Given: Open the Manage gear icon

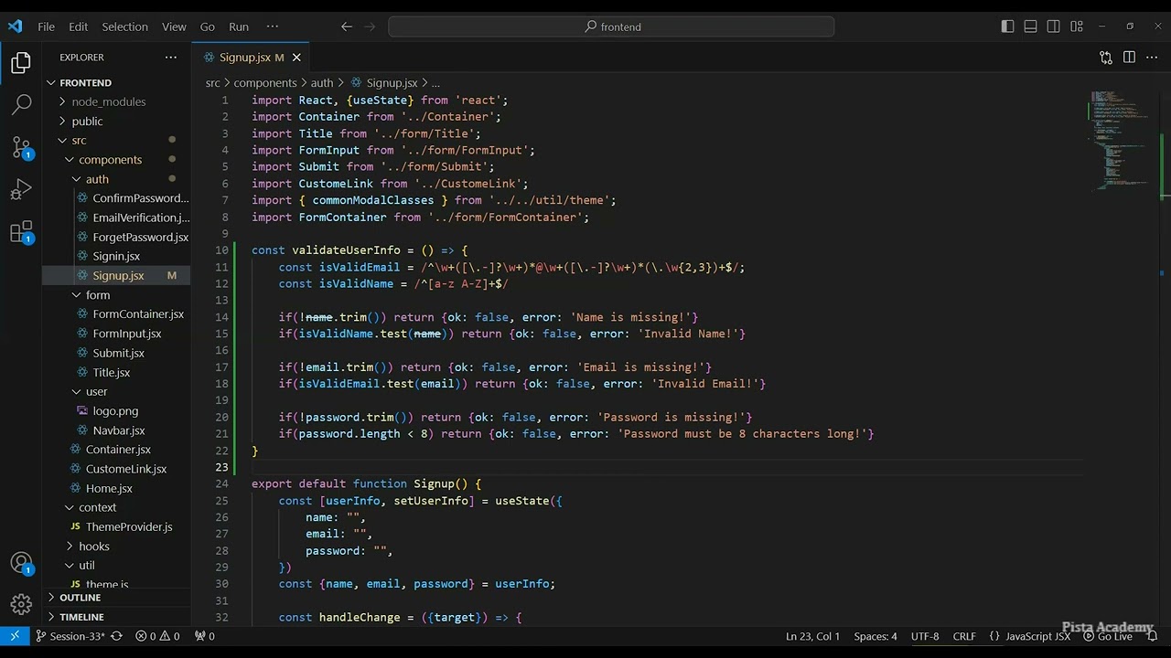Looking at the screenshot, I should 21,604.
